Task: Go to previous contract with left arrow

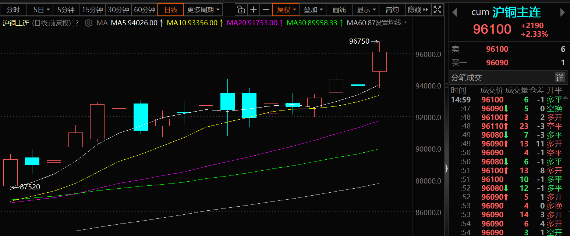Action: [x=455, y=12]
